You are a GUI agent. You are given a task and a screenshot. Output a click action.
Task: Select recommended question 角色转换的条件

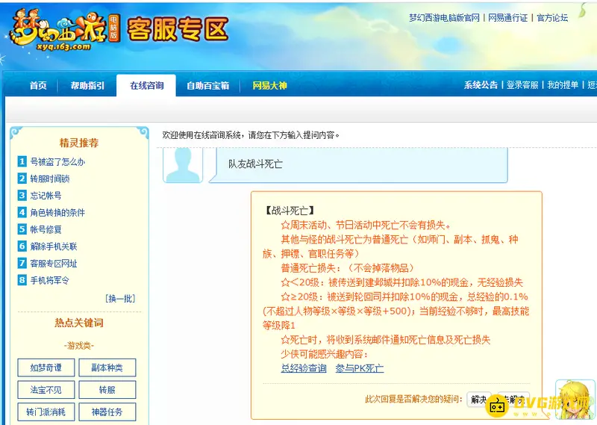[x=57, y=212]
